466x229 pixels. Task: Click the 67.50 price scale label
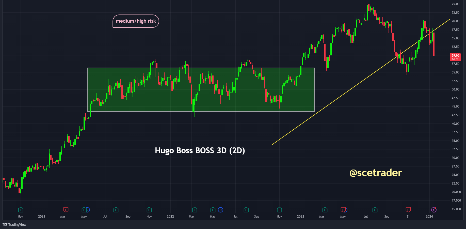pos(456,30)
